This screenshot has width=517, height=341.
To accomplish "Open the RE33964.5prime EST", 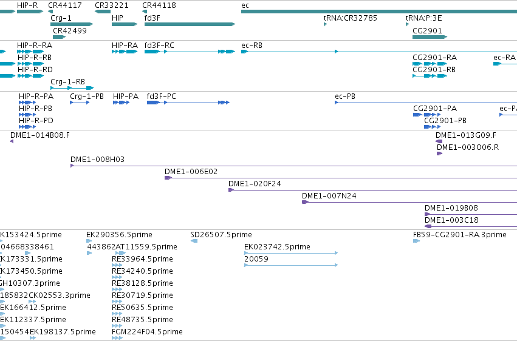I will (117, 265).
